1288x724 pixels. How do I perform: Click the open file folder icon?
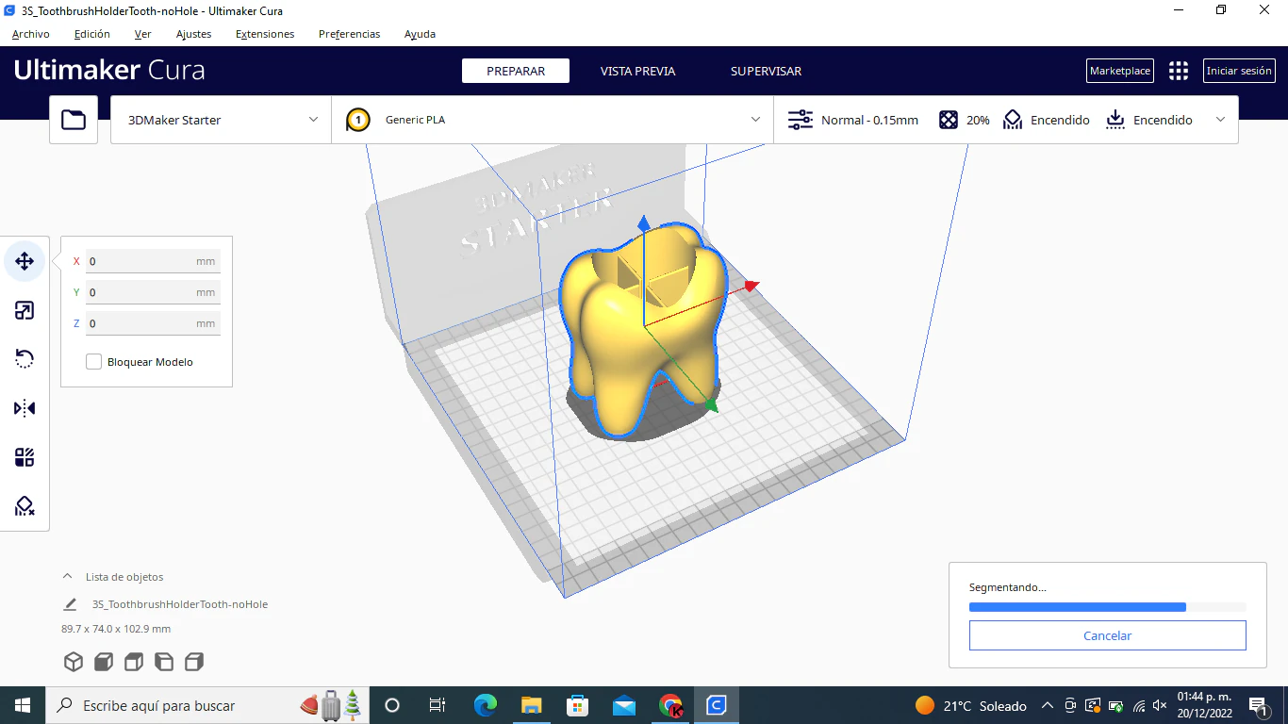73,120
